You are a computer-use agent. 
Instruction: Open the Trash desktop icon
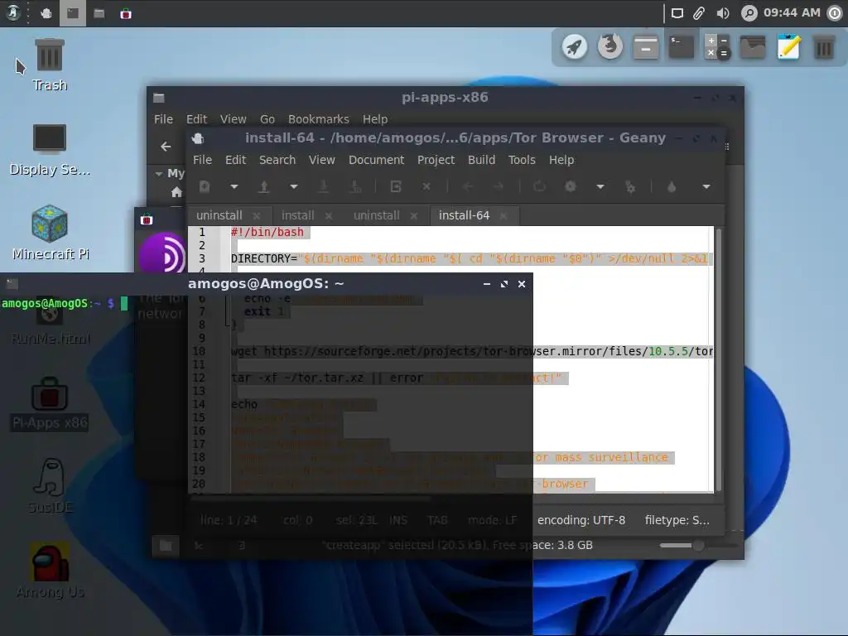(x=49, y=65)
